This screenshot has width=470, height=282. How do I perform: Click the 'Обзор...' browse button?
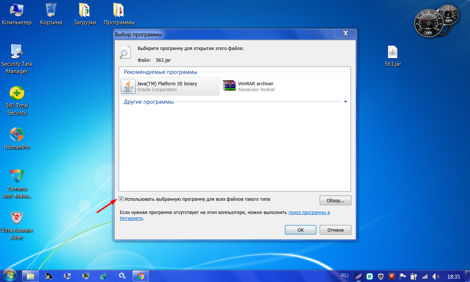[336, 201]
